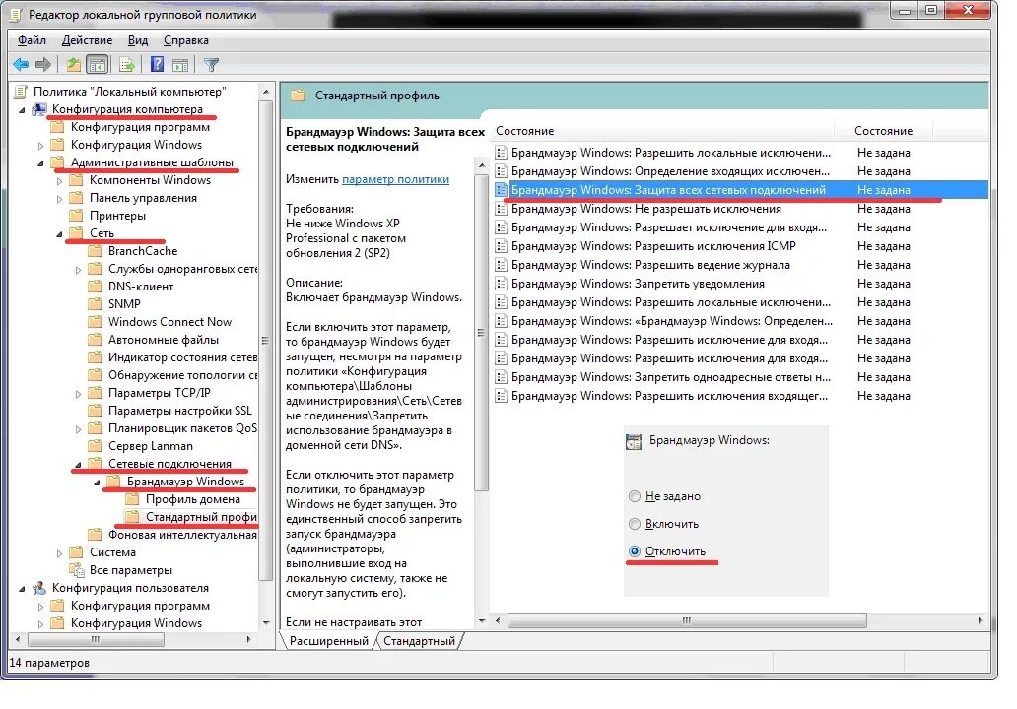Toggle the Show/Hide action pane toolbar icon

[180, 65]
